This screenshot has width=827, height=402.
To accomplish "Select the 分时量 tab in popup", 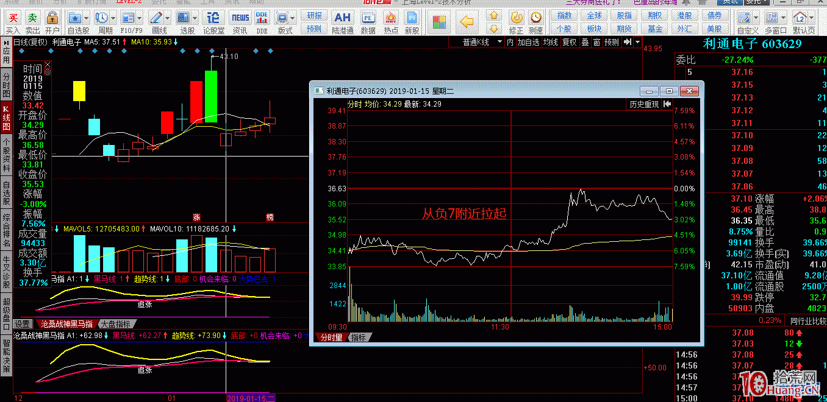I will pyautogui.click(x=331, y=337).
